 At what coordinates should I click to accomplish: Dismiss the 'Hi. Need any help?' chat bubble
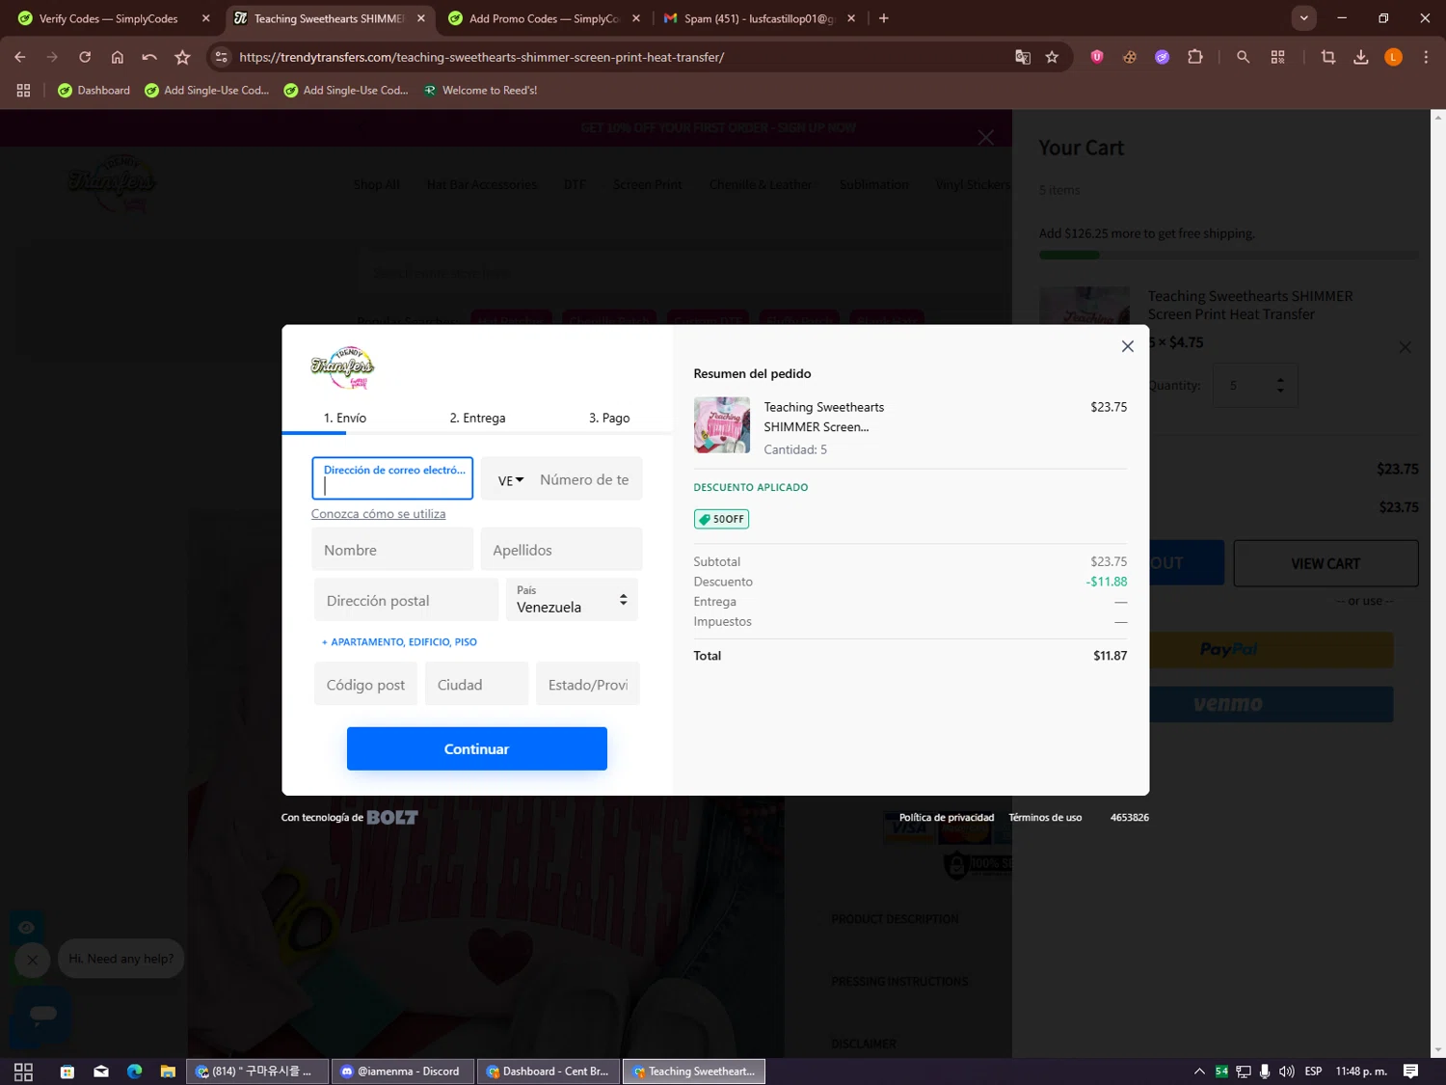[x=32, y=960]
